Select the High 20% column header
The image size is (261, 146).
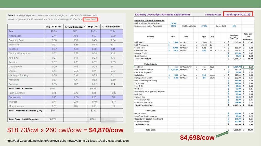pyautogui.click(x=93, y=27)
